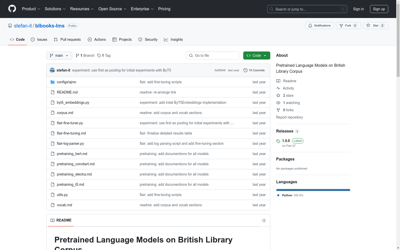Click the fork icon beside 0 forks
The image size is (400, 250).
click(x=278, y=110)
